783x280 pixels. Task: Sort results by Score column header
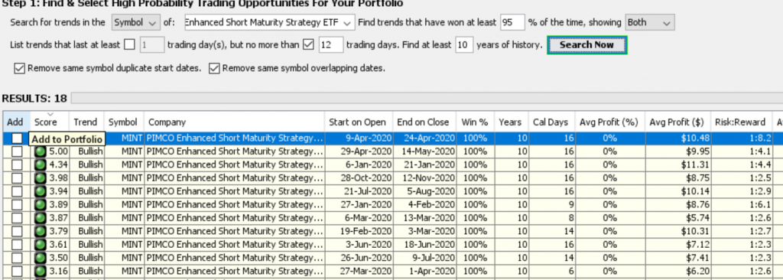[50, 122]
